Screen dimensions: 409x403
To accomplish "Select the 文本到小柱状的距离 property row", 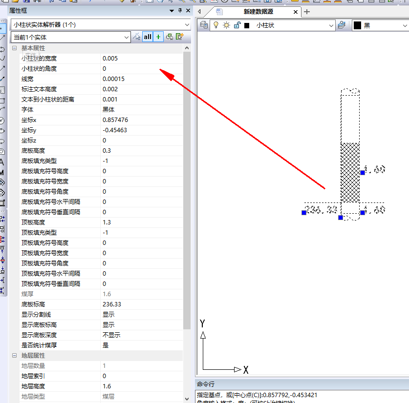I will [x=101, y=99].
